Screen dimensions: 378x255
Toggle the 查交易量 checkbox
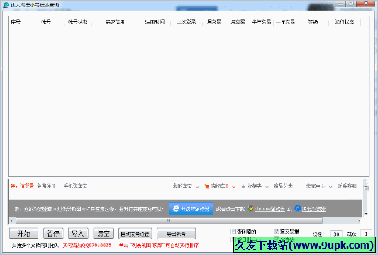tap(277, 231)
